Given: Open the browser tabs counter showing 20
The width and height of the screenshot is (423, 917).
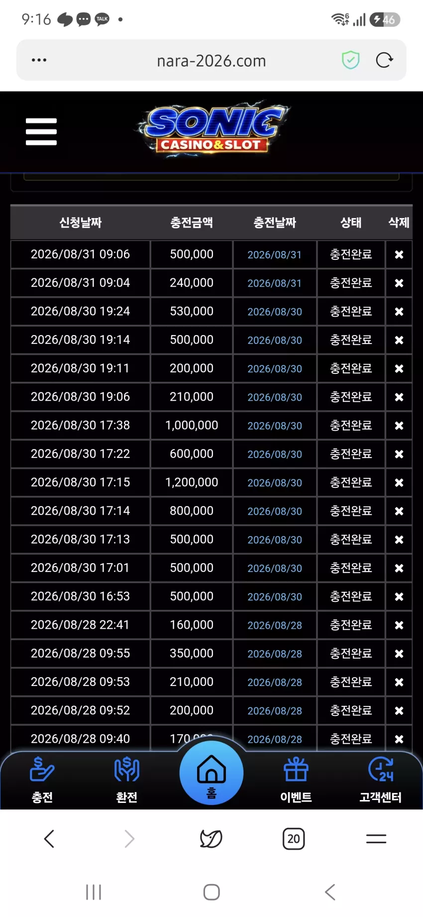Looking at the screenshot, I should [x=294, y=839].
